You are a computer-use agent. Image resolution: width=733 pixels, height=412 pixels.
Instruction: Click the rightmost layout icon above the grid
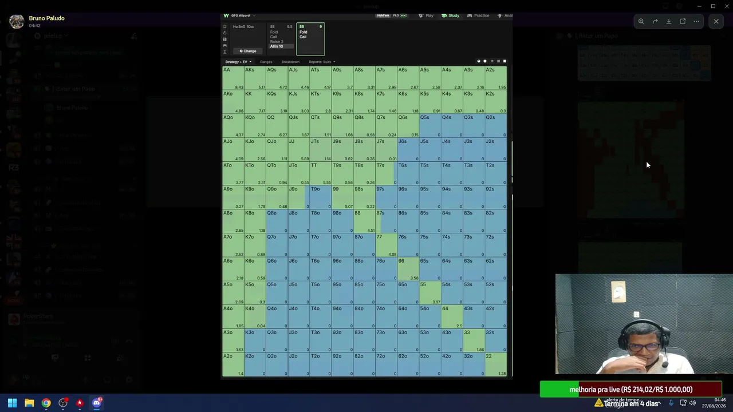pyautogui.click(x=505, y=61)
